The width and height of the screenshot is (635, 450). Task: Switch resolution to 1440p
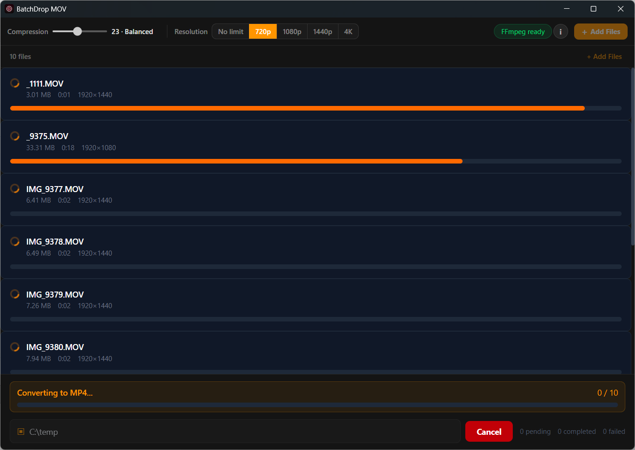pos(322,31)
